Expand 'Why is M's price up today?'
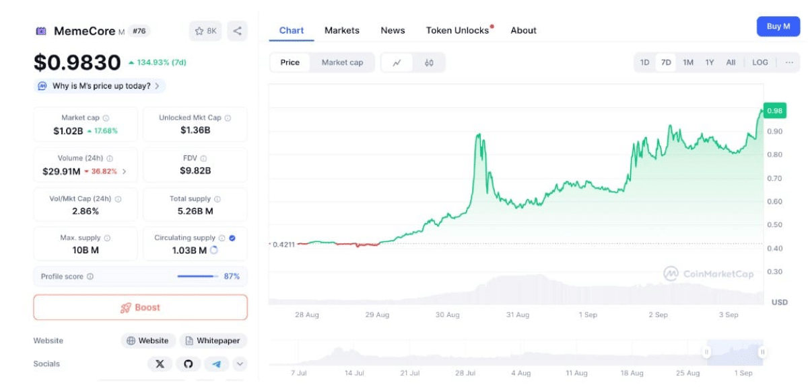This screenshot has height=387, width=808. click(x=100, y=86)
